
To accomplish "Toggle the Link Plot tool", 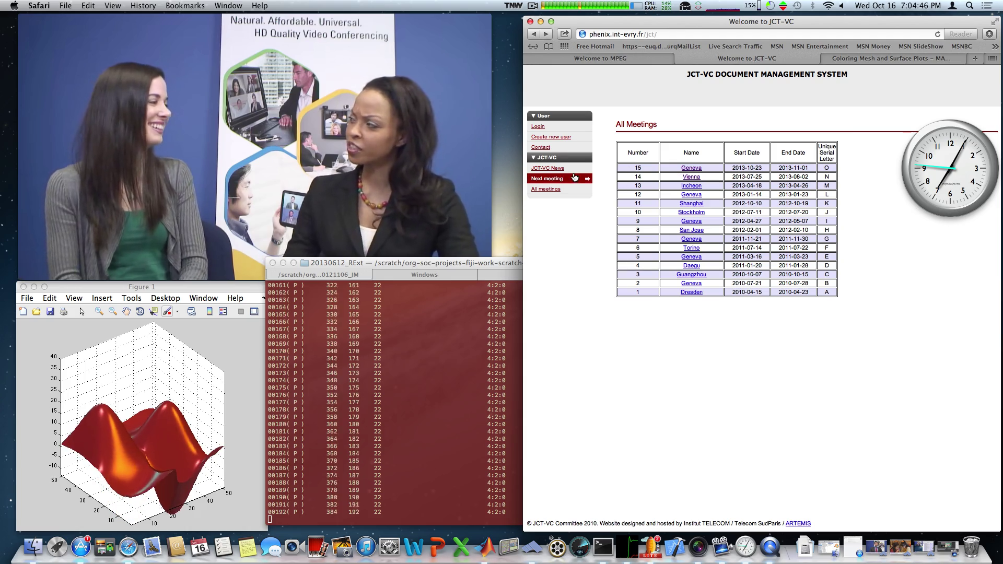I will point(191,312).
